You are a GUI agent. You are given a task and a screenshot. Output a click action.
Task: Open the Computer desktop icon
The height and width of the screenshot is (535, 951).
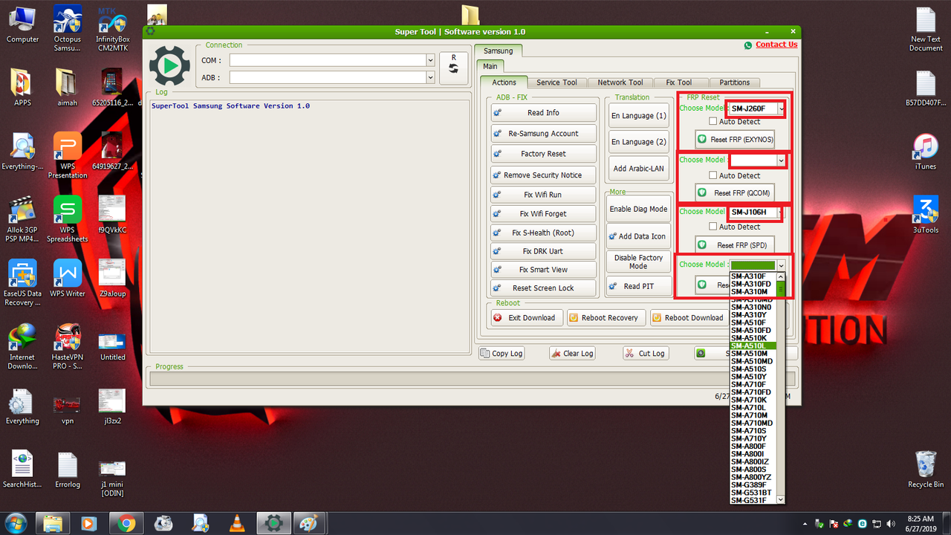coord(22,24)
